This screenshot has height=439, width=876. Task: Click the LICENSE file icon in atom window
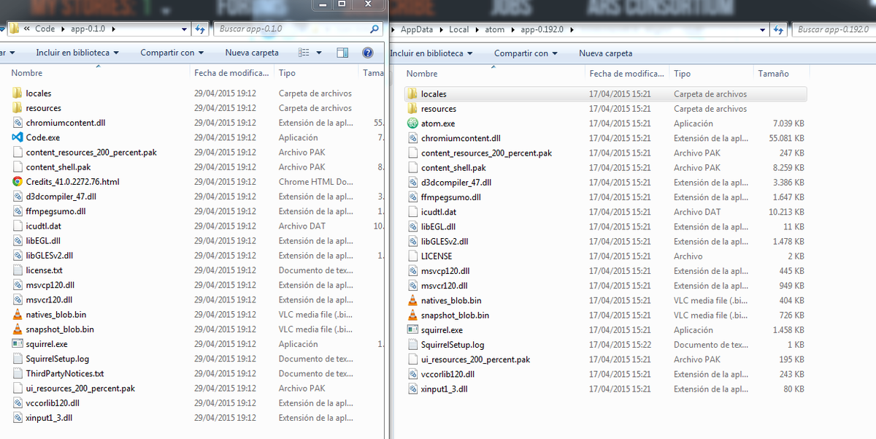pyautogui.click(x=413, y=256)
